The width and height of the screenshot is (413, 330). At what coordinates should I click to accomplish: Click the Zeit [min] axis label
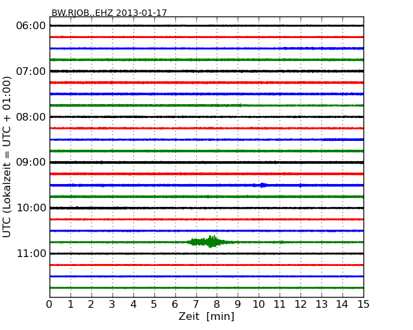[x=207, y=316]
